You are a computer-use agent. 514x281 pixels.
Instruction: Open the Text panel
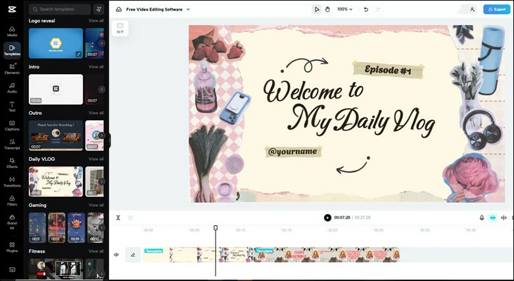[x=12, y=106]
